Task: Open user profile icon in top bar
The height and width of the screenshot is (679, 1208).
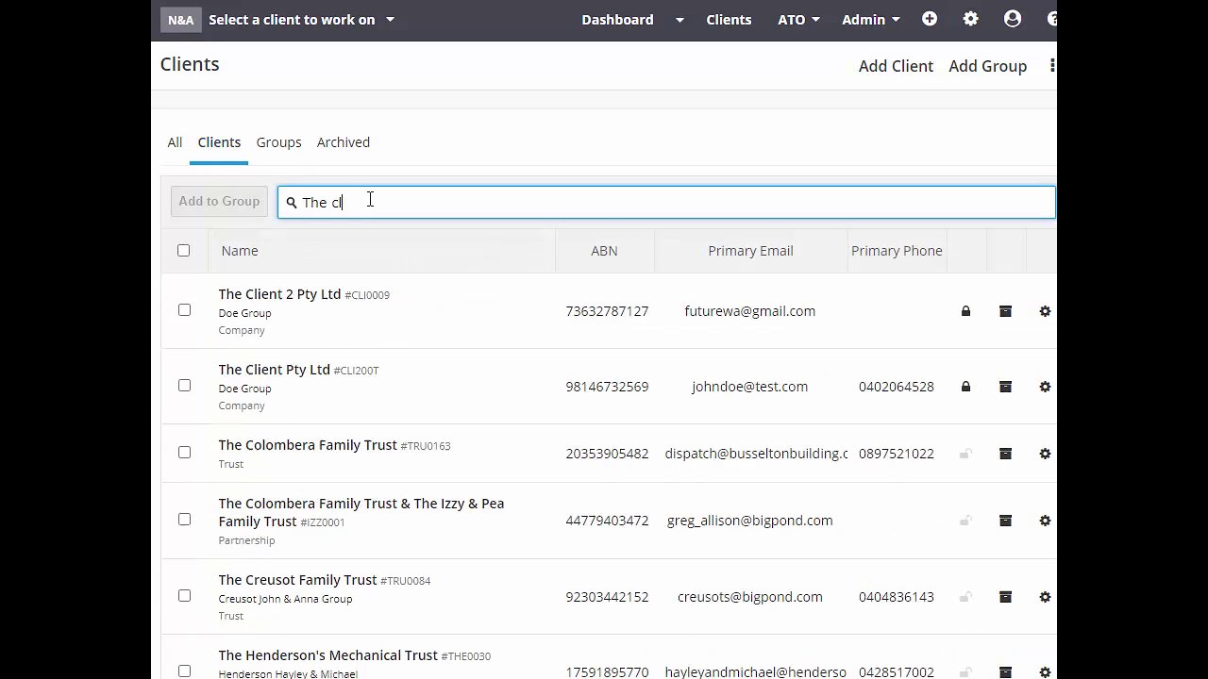Action: (1013, 19)
